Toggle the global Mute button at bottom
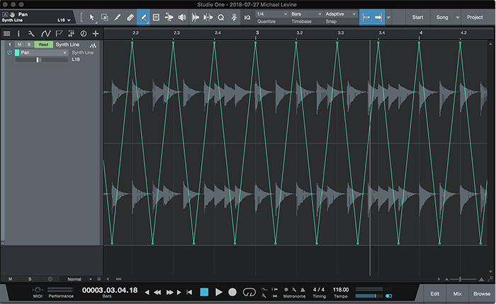 pos(10,279)
